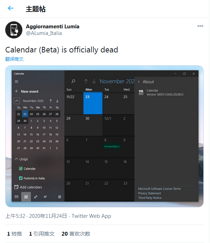This screenshot has height=243, width=210.
Task: Open the Aggiornamenti Lumia profile avatar
Action: click(14, 30)
